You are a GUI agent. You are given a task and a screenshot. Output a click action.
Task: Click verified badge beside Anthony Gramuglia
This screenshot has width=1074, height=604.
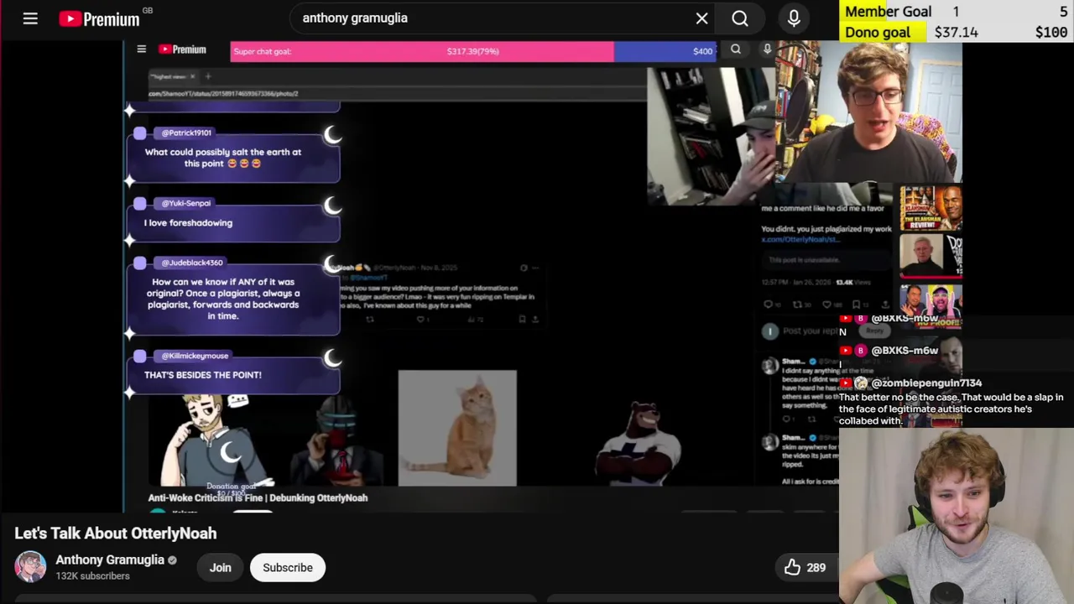(172, 560)
